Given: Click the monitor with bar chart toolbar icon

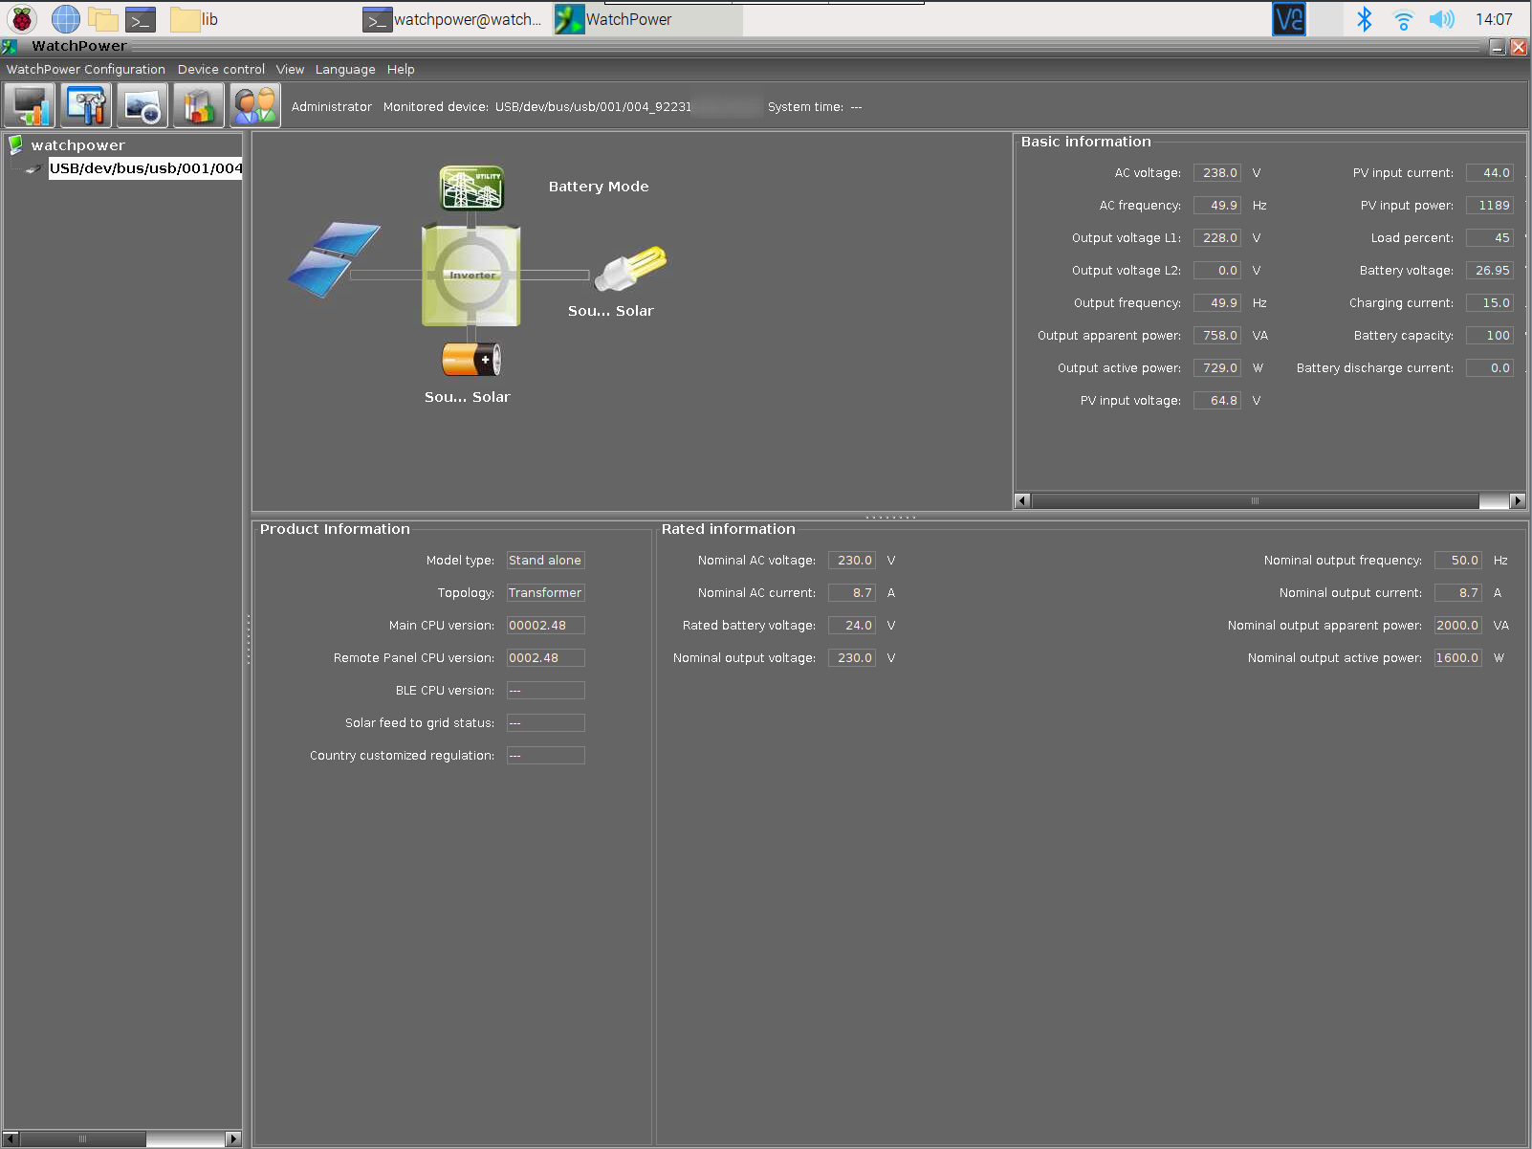Looking at the screenshot, I should point(30,105).
